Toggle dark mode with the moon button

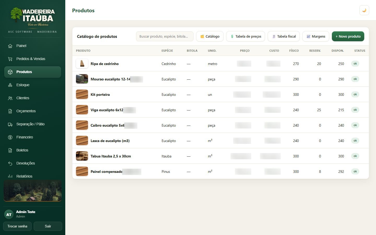click(x=364, y=10)
